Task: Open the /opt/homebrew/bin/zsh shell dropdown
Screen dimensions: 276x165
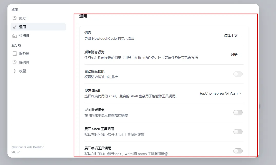Action: 221,93
